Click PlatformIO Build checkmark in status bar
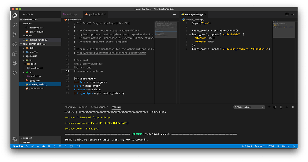The width and height of the screenshot is (308, 162). click(x=32, y=146)
